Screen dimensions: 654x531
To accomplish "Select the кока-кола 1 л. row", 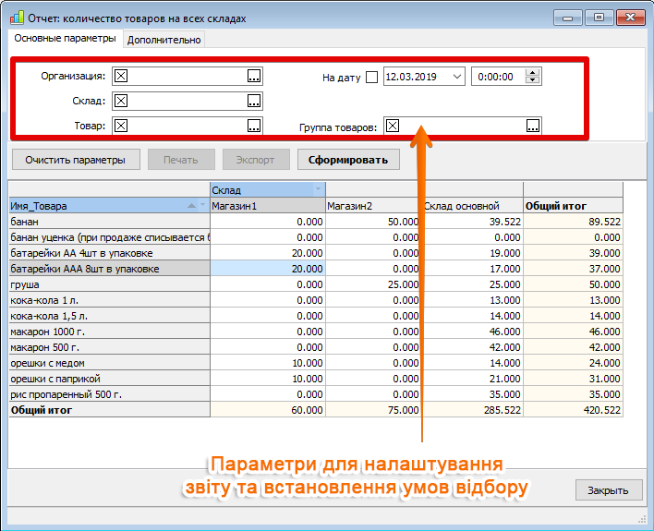I will coord(109,300).
